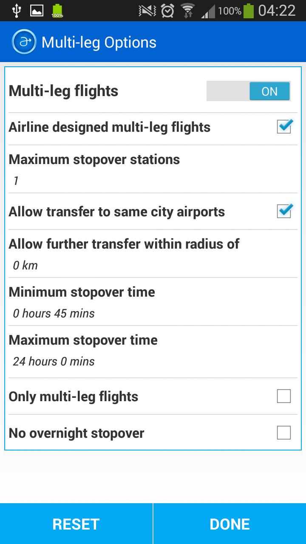
Task: Tap the vibrate mode status icon
Action: pos(147,11)
